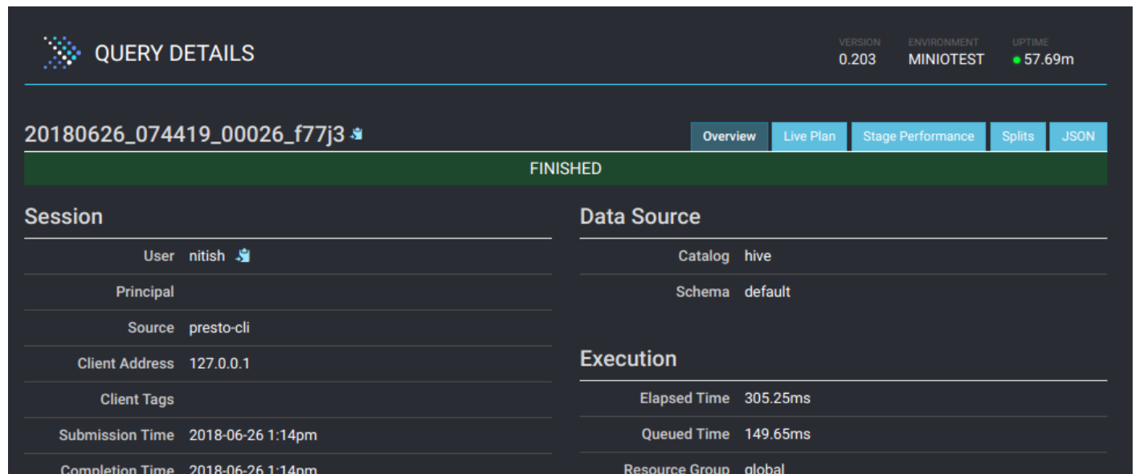Open the JSON view of the query
This screenshot has width=1136, height=474.
[1078, 136]
